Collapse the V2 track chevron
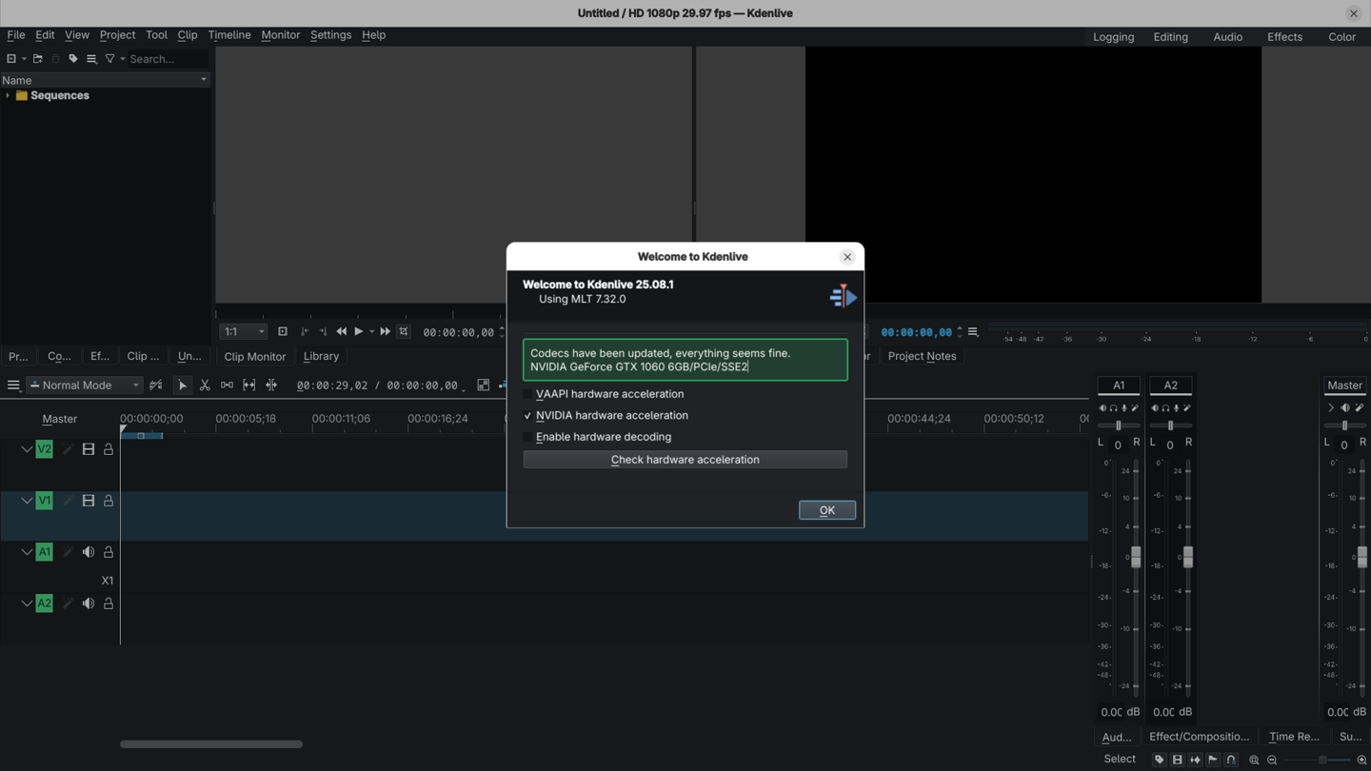1371x771 pixels. 27,449
